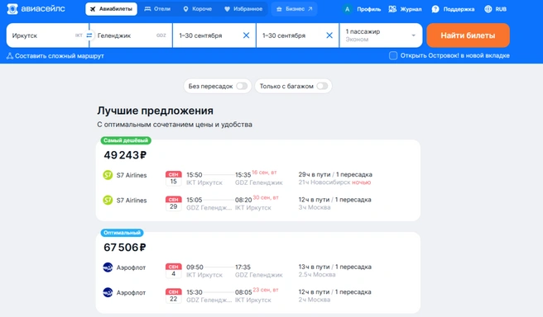Screen dimensions: 543x317
Task: Expand the passengers and class dropdown
Action: [x=381, y=35]
